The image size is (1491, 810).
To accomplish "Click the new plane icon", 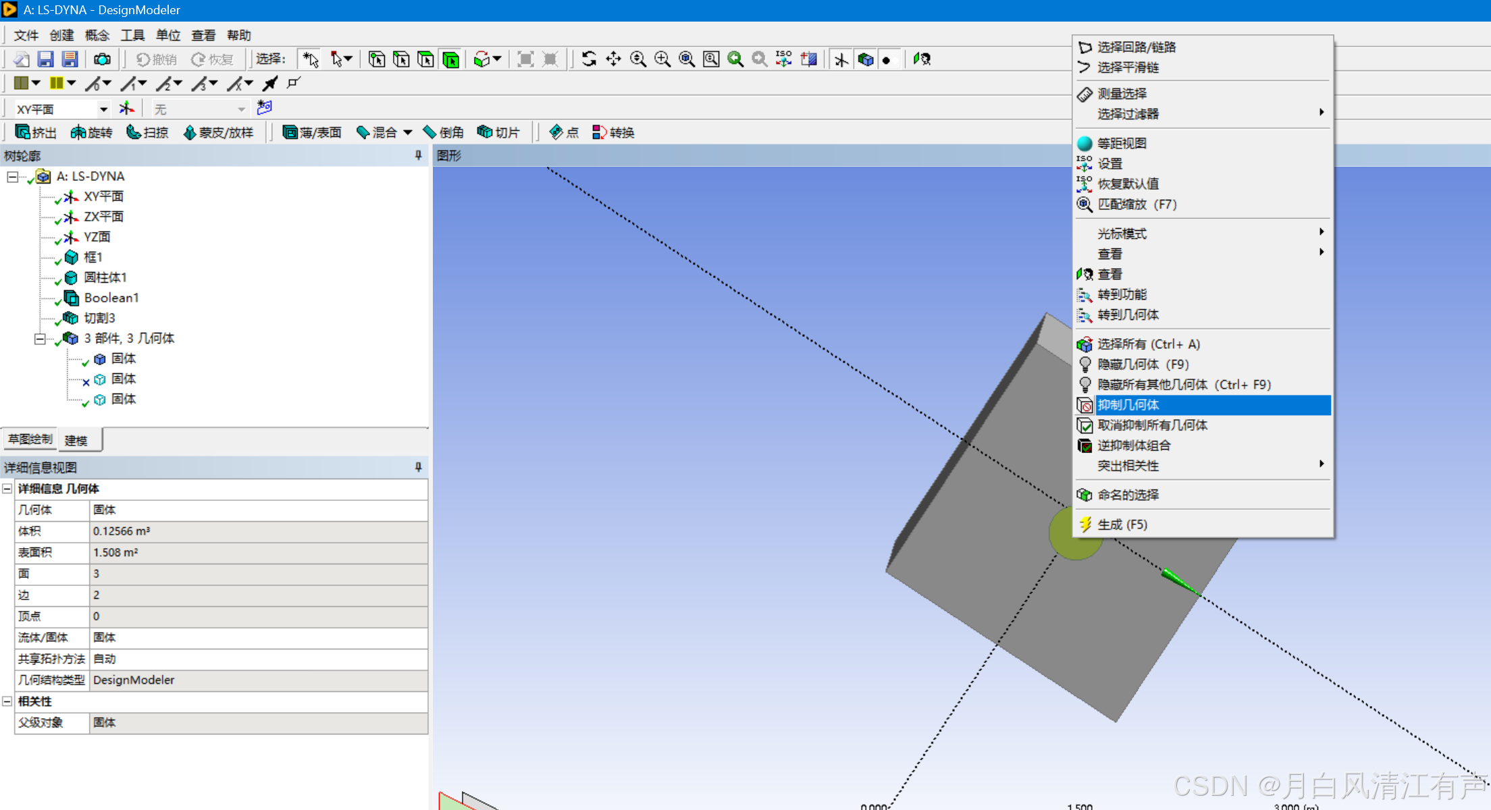I will (x=126, y=108).
